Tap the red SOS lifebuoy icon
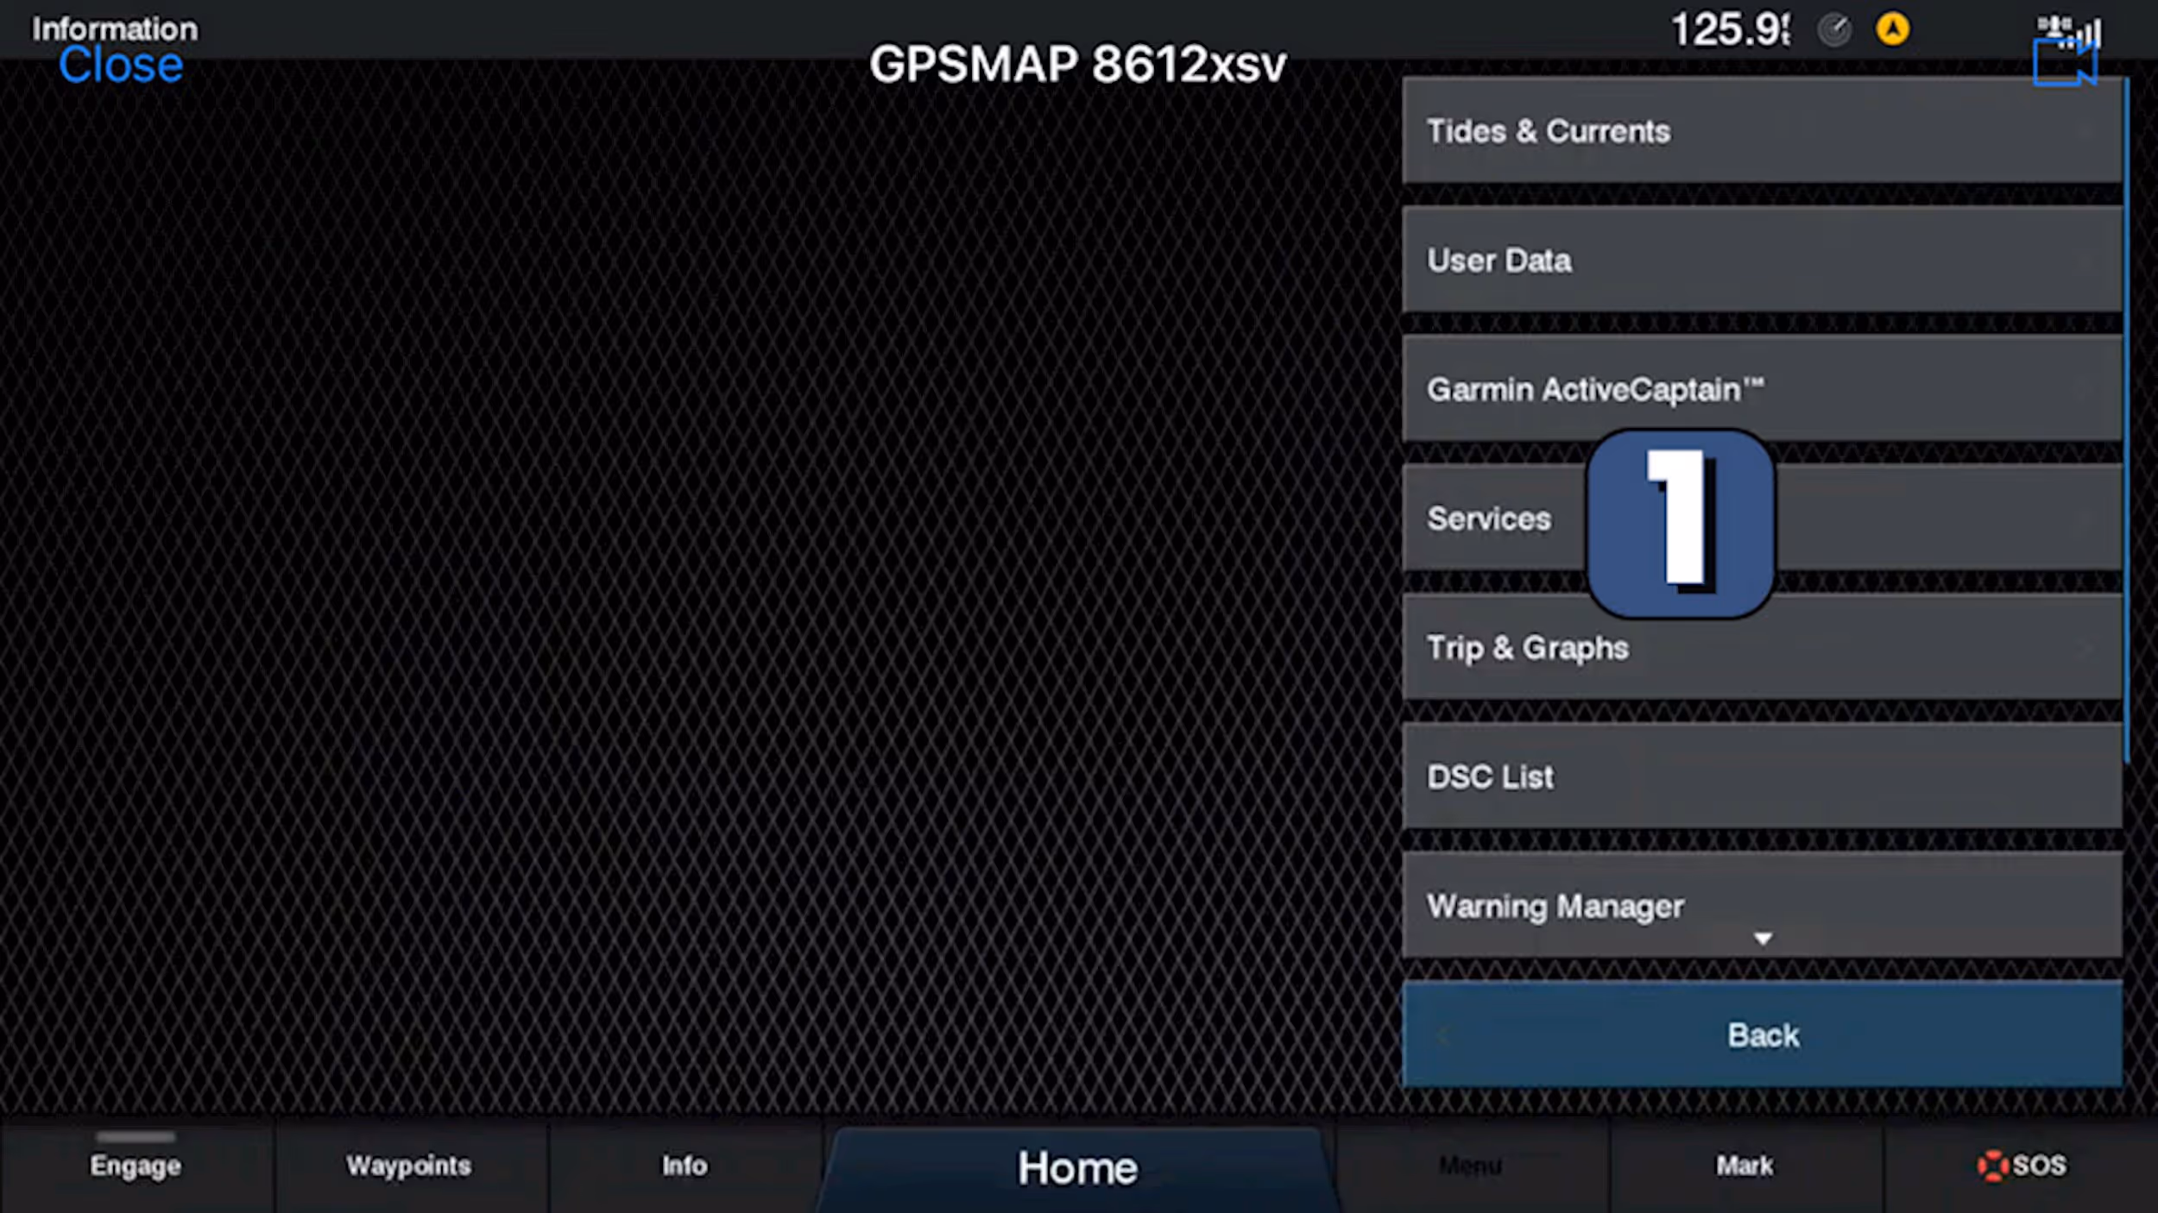The height and width of the screenshot is (1213, 2158). (x=1992, y=1166)
